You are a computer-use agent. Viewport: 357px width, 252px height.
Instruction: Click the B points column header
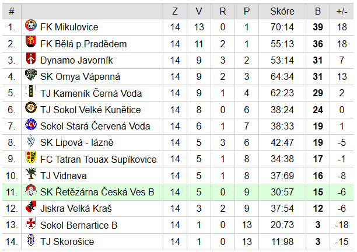(318, 11)
